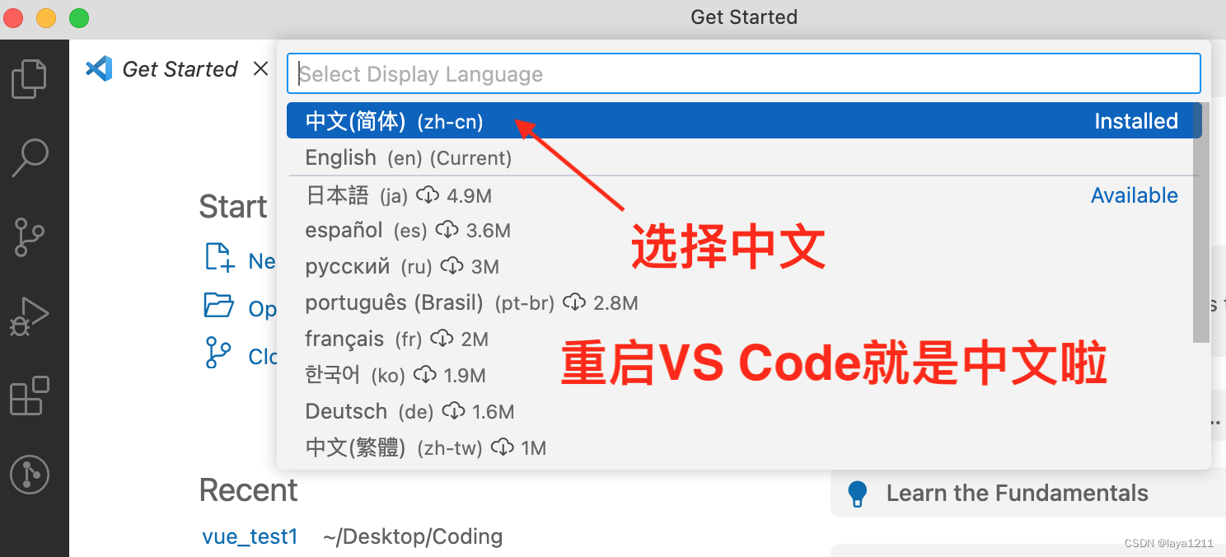Select português (Brasil) (pt-br) language
Screen dimensions: 1226x557
tap(744, 303)
